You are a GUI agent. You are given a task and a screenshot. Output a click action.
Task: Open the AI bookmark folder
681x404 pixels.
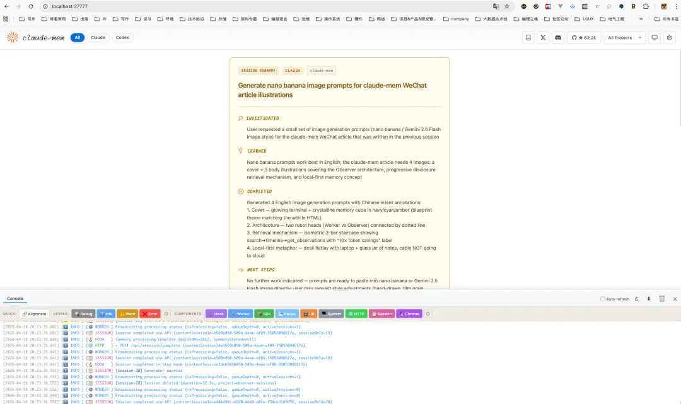[x=100, y=19]
